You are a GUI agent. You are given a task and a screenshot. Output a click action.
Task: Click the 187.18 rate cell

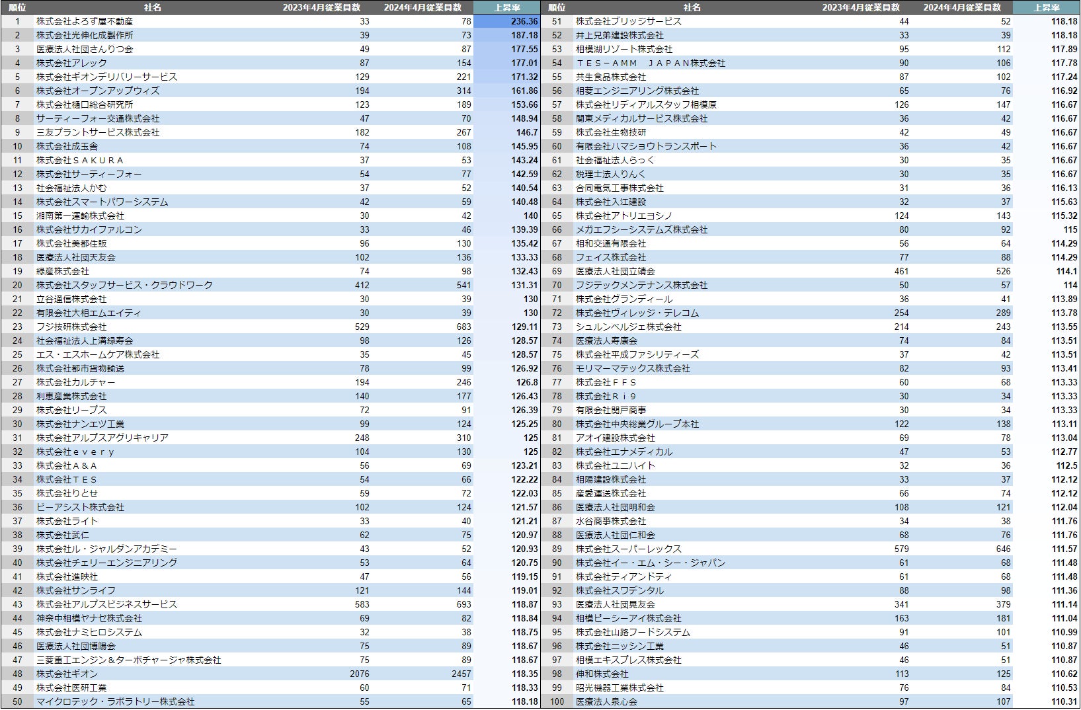pyautogui.click(x=524, y=35)
